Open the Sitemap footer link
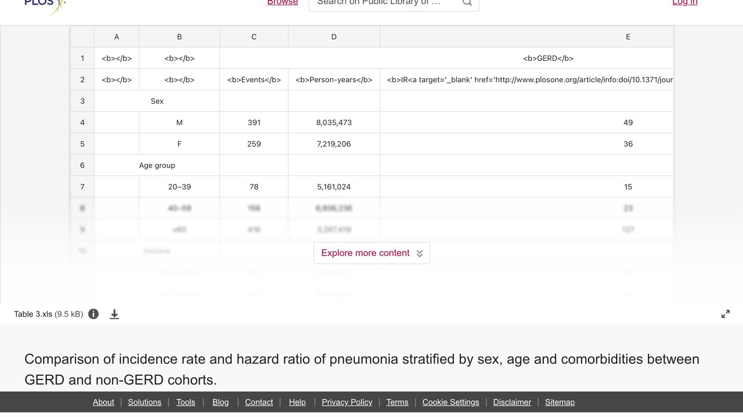The height and width of the screenshot is (417, 743). click(x=560, y=402)
